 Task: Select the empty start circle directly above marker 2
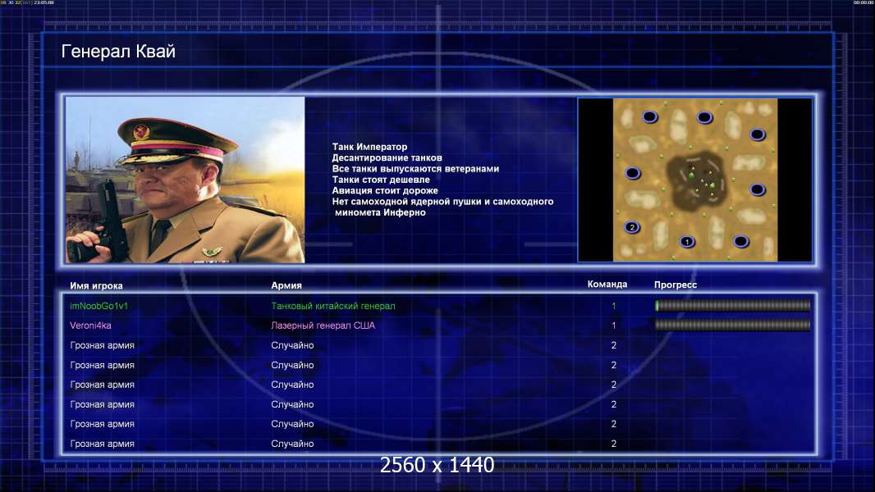632,173
